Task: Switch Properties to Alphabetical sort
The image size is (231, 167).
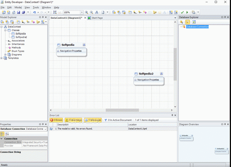Action: coord(7,134)
